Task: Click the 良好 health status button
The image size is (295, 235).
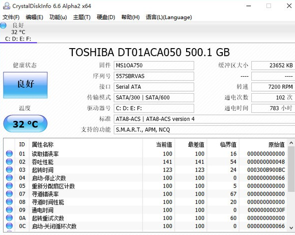Action: tap(26, 85)
